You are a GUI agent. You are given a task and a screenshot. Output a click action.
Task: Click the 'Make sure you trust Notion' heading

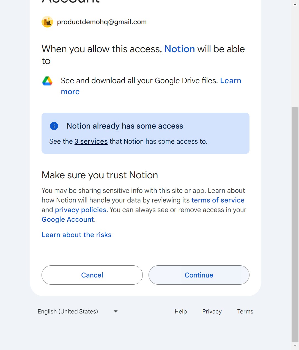pos(100,175)
